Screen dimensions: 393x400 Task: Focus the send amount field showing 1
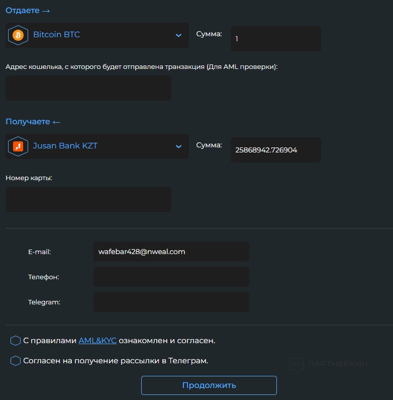coord(275,39)
